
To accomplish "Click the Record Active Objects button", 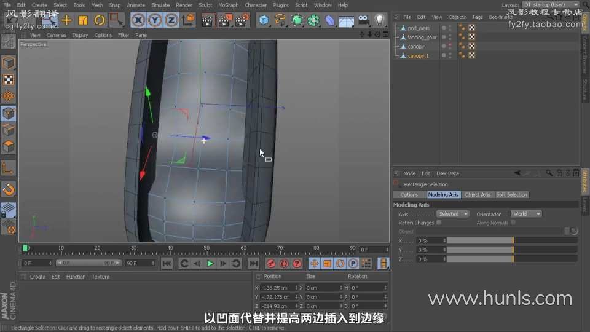I will coord(271,264).
